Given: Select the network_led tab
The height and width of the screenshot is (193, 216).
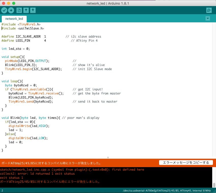Looking at the screenshot, I should pyautogui.click(x=14, y=19).
